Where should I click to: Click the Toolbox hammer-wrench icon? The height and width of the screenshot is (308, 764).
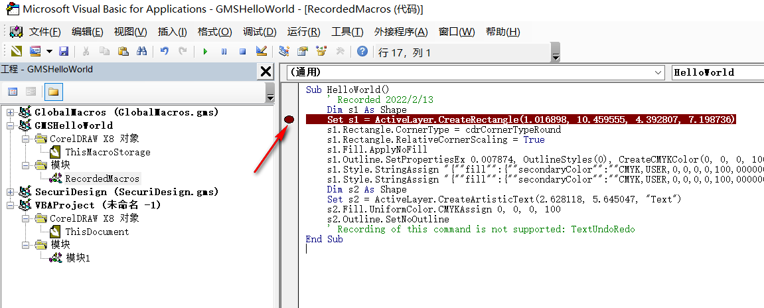click(340, 50)
